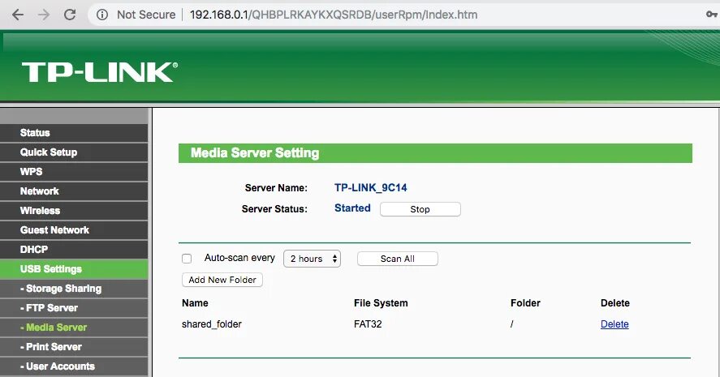Select the USB Settings menu

pos(74,269)
